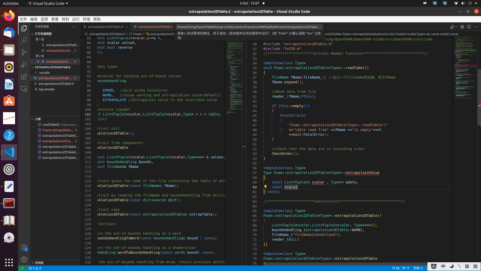Open Remote Explorer view
The image size is (481, 271).
pyautogui.click(x=24, y=89)
